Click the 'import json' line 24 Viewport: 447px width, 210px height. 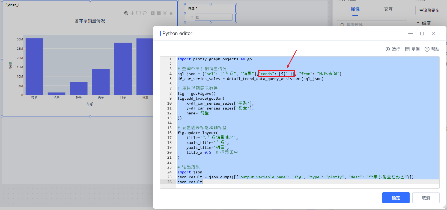(190, 172)
